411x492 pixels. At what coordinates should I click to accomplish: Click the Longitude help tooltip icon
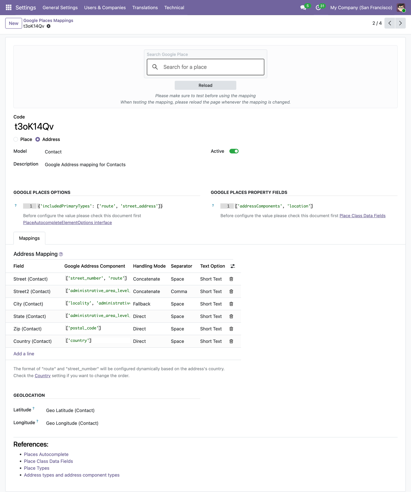click(37, 421)
